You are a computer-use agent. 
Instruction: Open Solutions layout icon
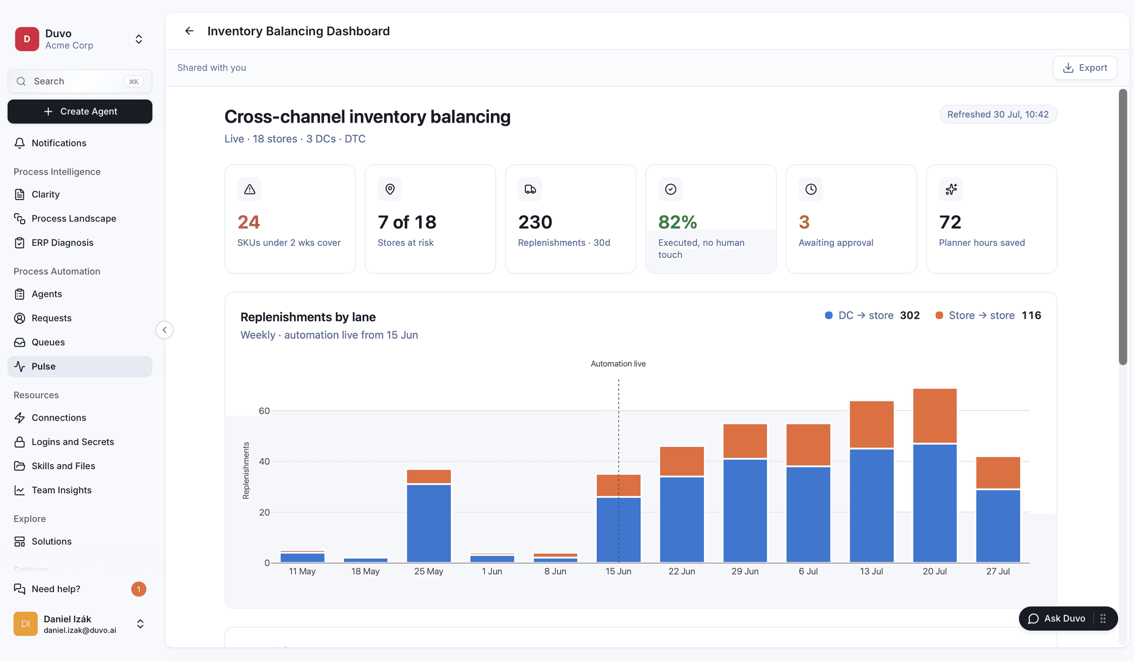click(x=19, y=542)
